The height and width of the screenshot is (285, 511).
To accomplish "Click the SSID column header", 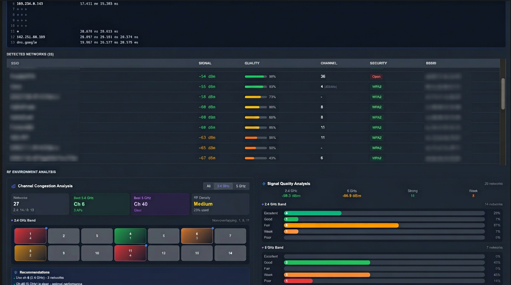I will [15, 63].
